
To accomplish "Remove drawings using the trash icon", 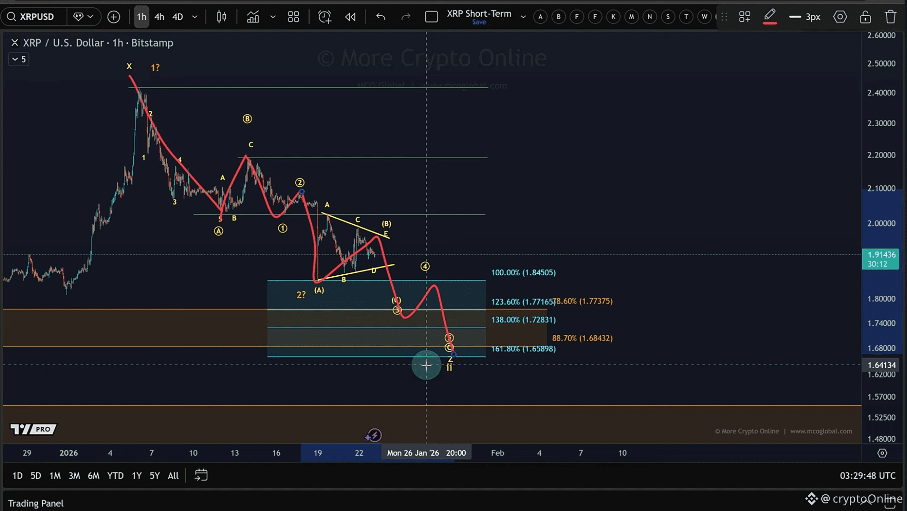I will click(890, 17).
